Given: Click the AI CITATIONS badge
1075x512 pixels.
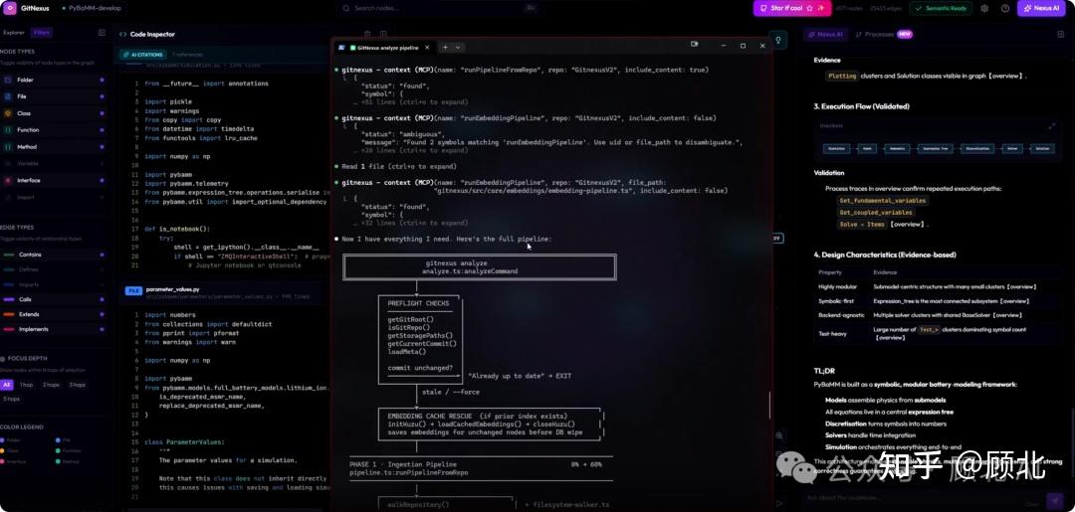Looking at the screenshot, I should (x=142, y=54).
